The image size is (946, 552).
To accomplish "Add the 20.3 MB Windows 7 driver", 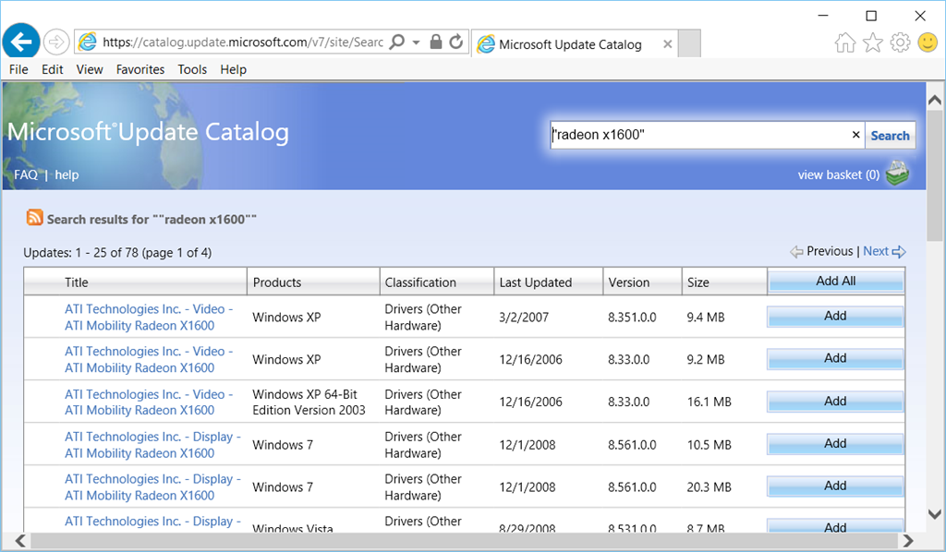I will (x=835, y=486).
